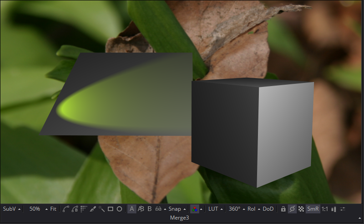Viewport: 364px width, 224px height.
Task: Toggle the LUT button
Action: click(x=213, y=209)
